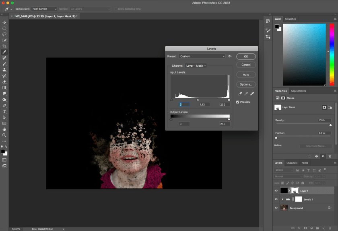Viewport: 338px width, 231px height.
Task: Click OK in the Levels dialog
Action: click(246, 56)
